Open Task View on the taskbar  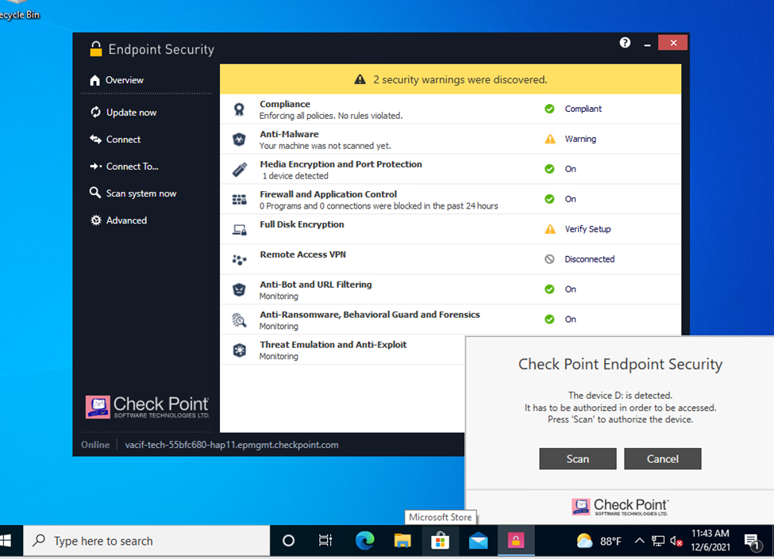[x=325, y=541]
